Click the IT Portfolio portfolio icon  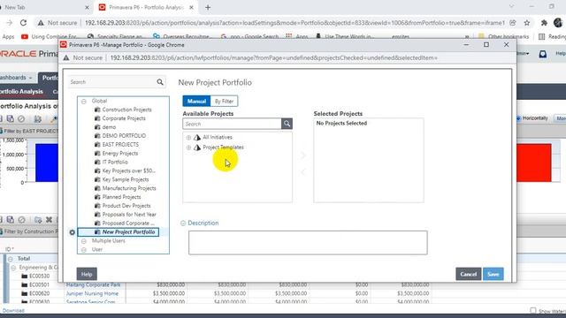97,163
